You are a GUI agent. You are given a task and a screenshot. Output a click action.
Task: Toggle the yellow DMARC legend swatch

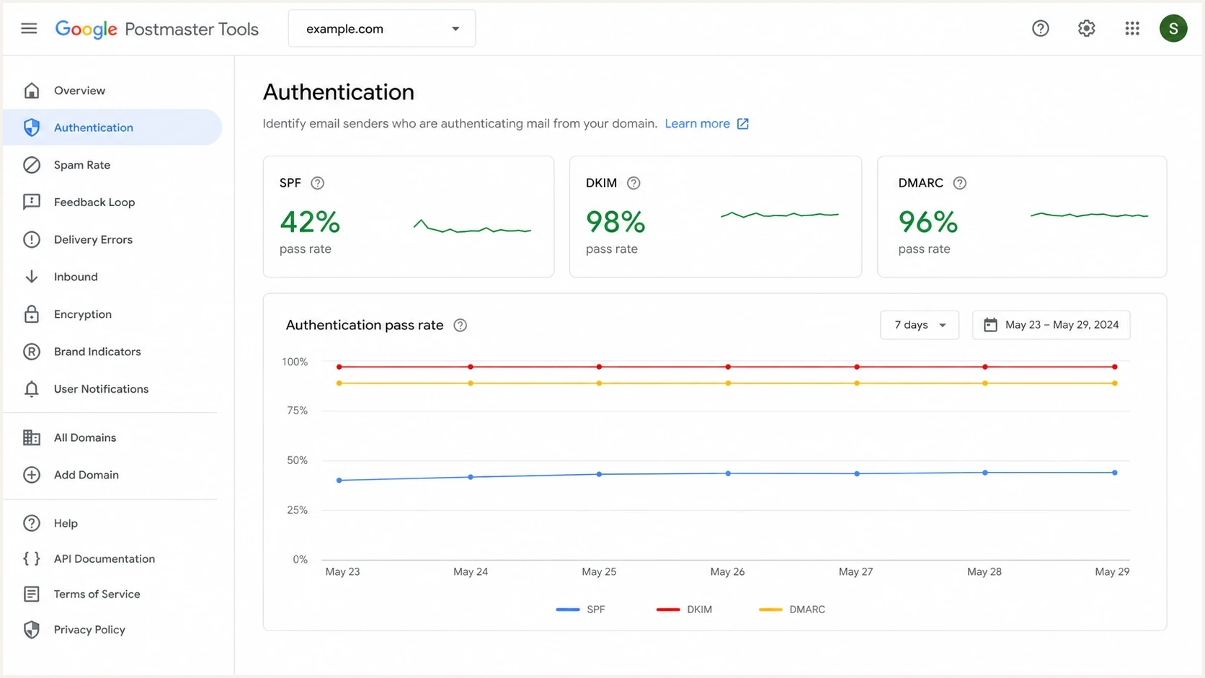point(770,610)
